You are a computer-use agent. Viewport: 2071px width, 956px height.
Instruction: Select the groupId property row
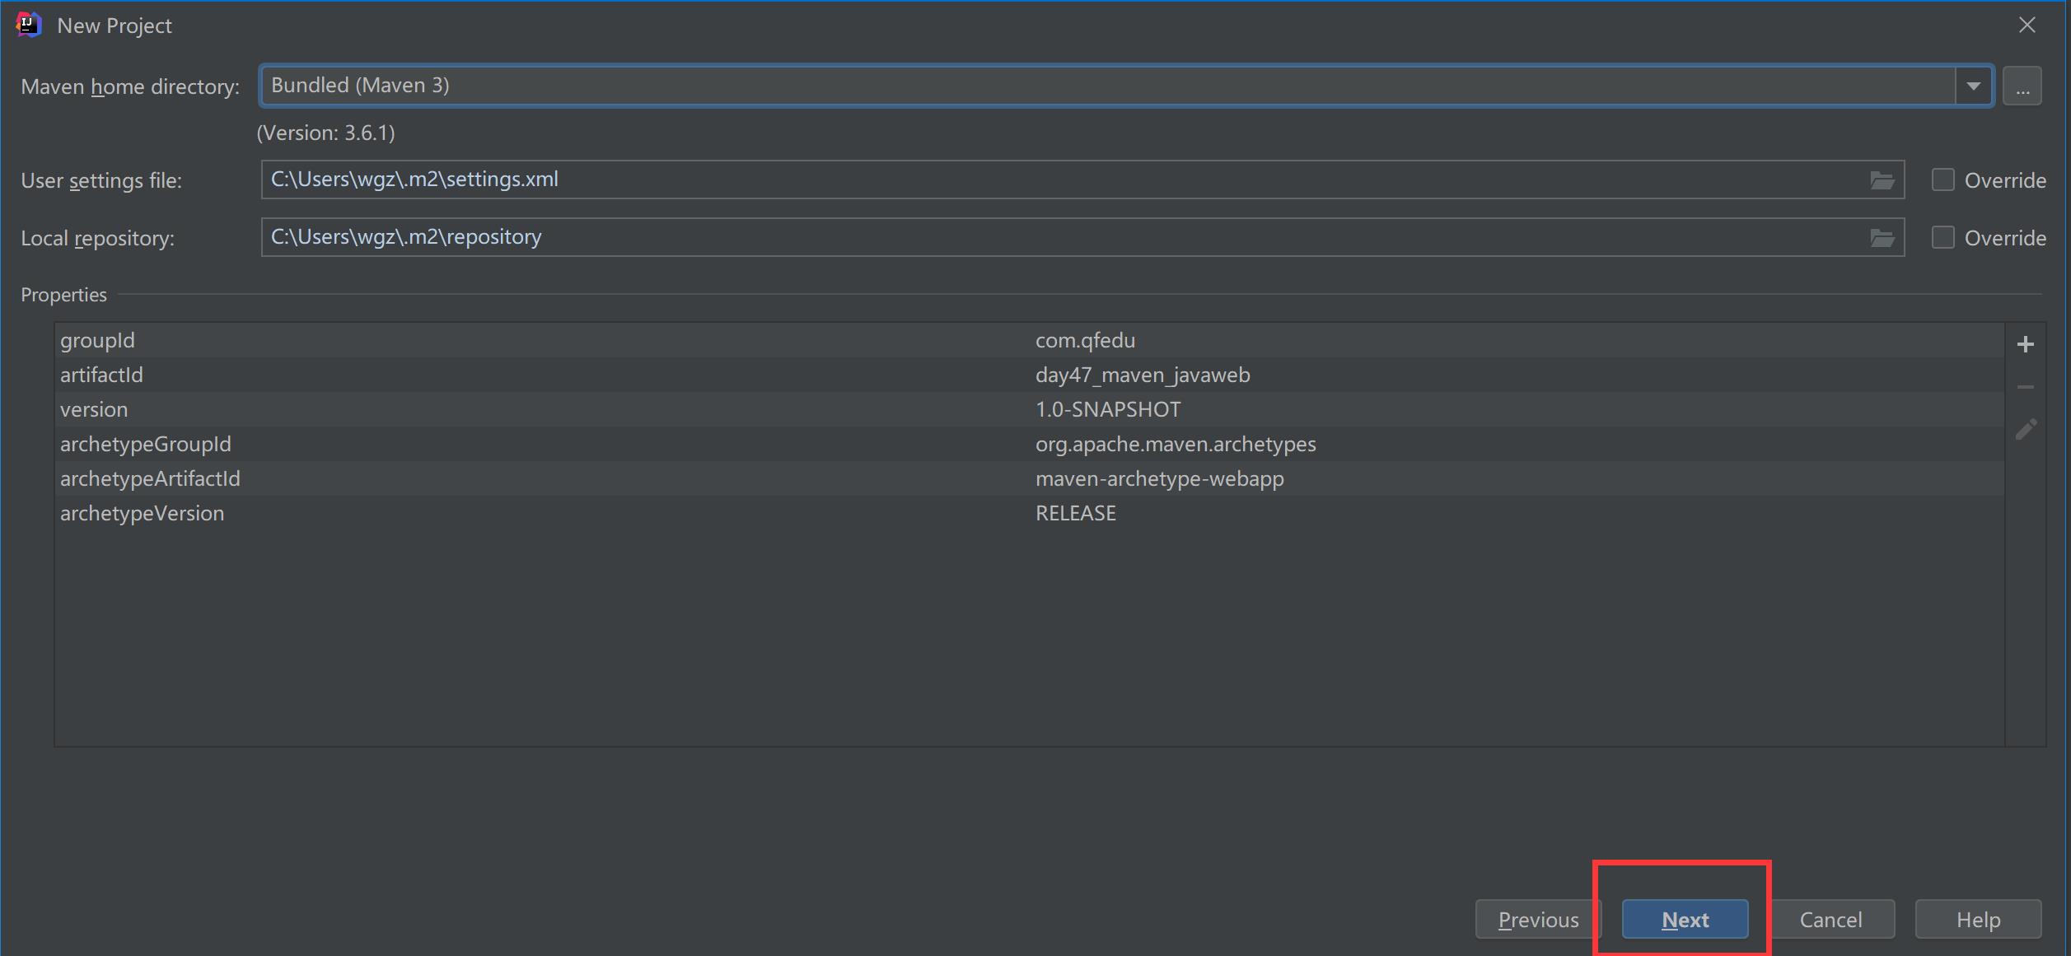click(1030, 340)
